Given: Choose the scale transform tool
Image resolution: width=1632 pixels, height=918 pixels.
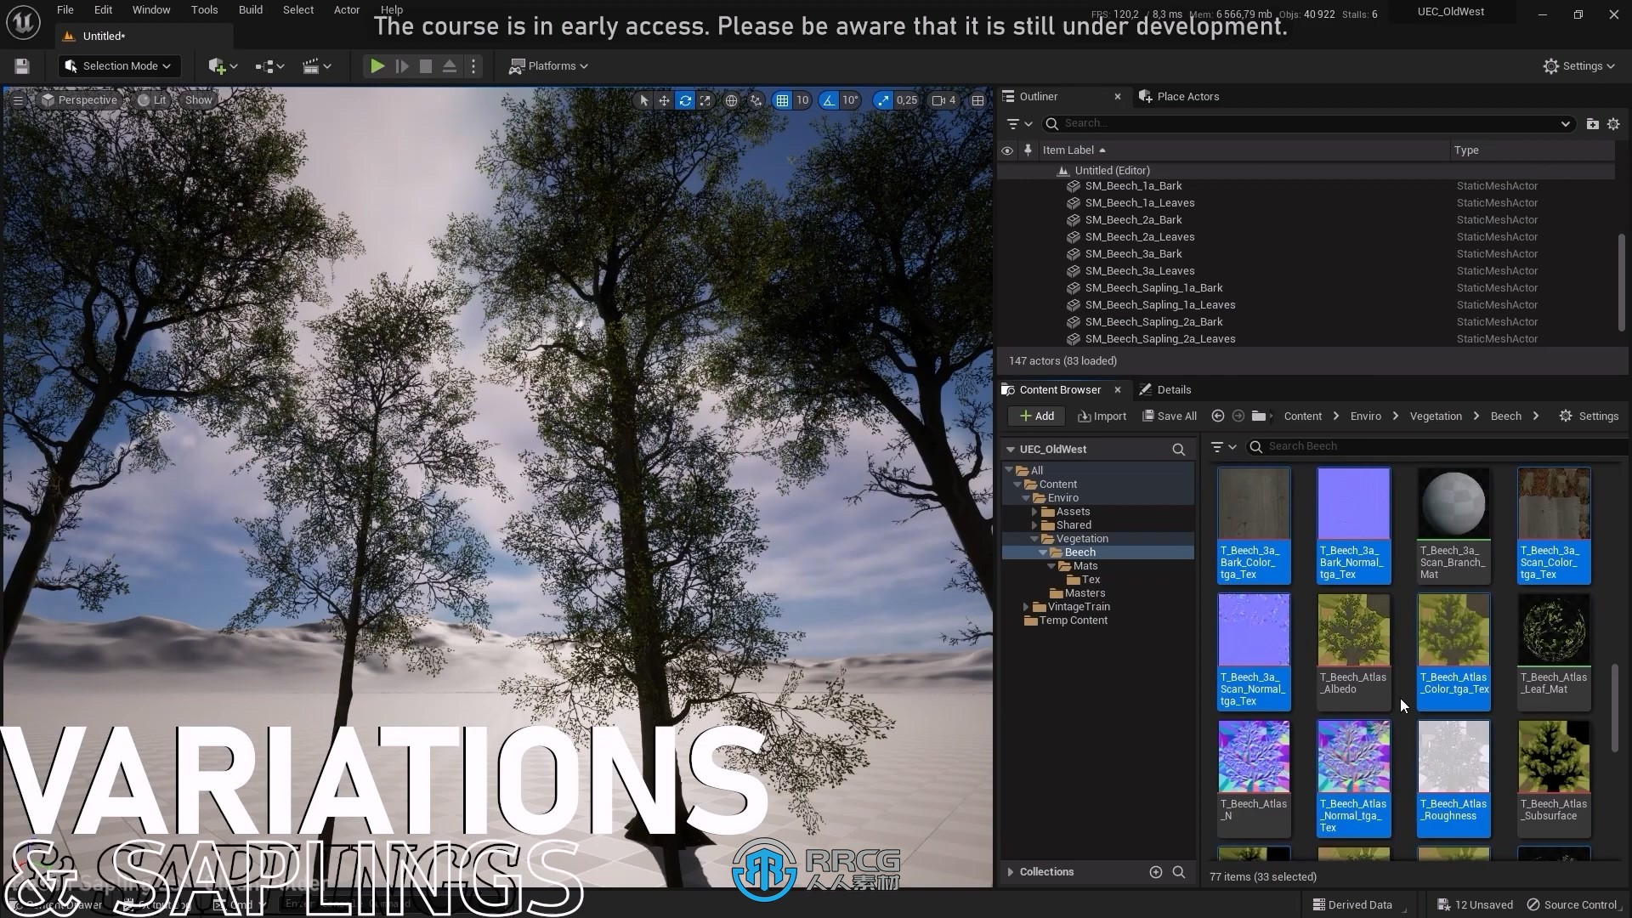Looking at the screenshot, I should pyautogui.click(x=705, y=100).
